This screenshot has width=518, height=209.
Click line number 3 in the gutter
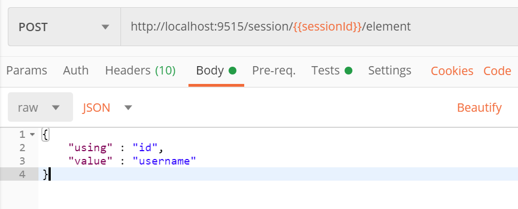pos(22,161)
